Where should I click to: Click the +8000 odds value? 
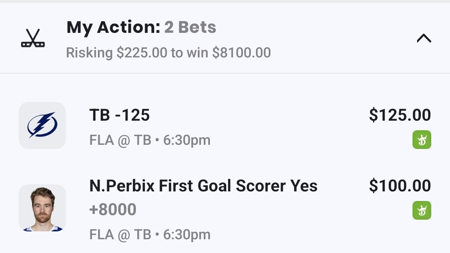click(113, 210)
